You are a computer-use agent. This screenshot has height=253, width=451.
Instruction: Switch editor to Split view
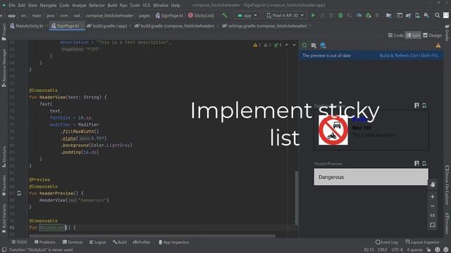pos(414,35)
